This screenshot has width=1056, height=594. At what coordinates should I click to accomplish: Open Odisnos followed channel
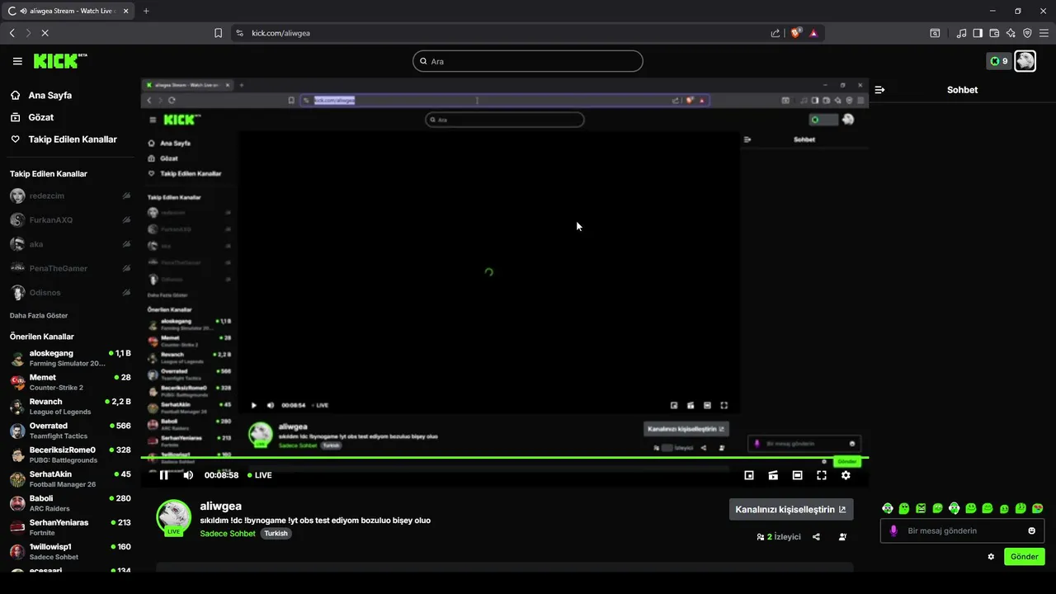click(x=70, y=292)
